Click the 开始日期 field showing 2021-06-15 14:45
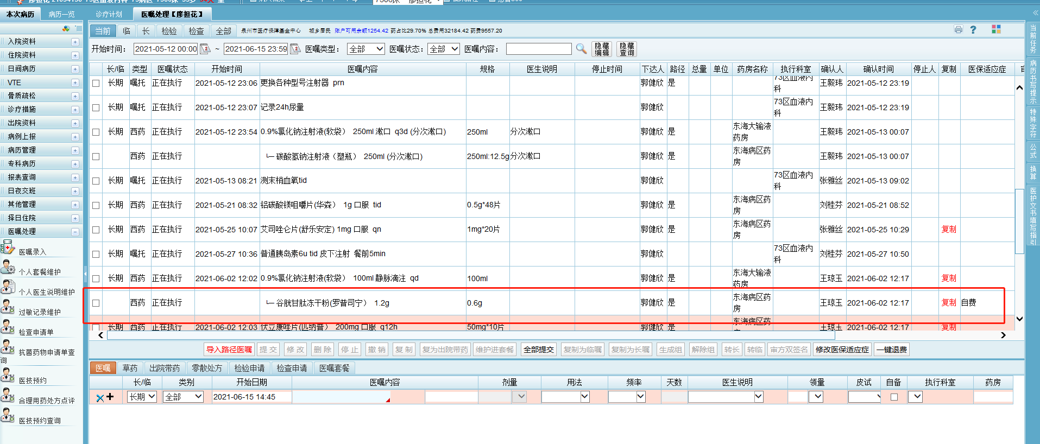The image size is (1040, 444). click(252, 397)
